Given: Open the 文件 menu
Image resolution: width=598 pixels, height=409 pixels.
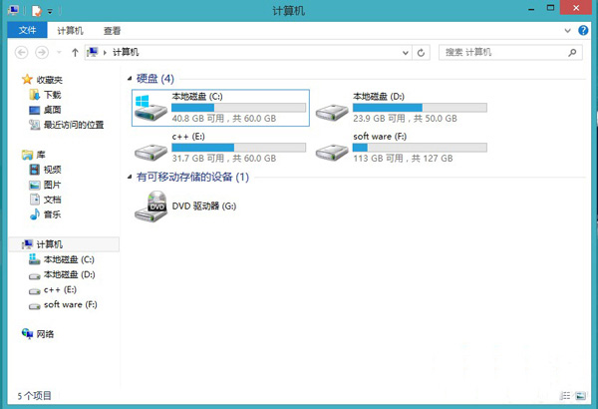Looking at the screenshot, I should tap(27, 31).
